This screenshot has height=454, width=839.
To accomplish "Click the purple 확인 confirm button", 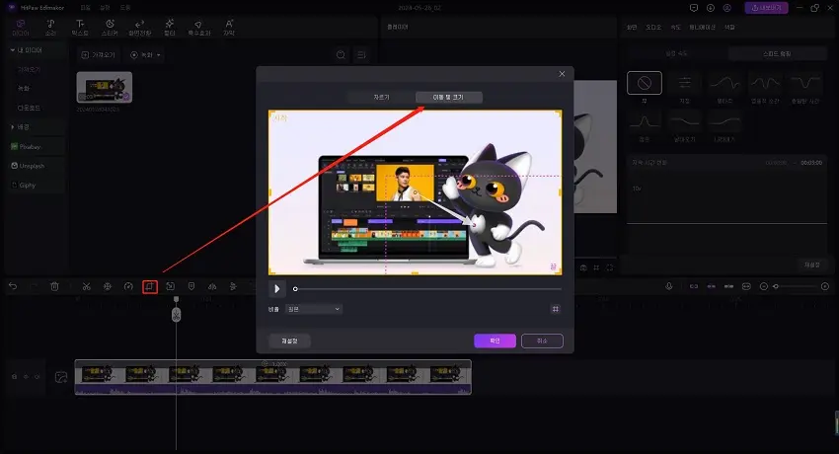I will (x=495, y=340).
